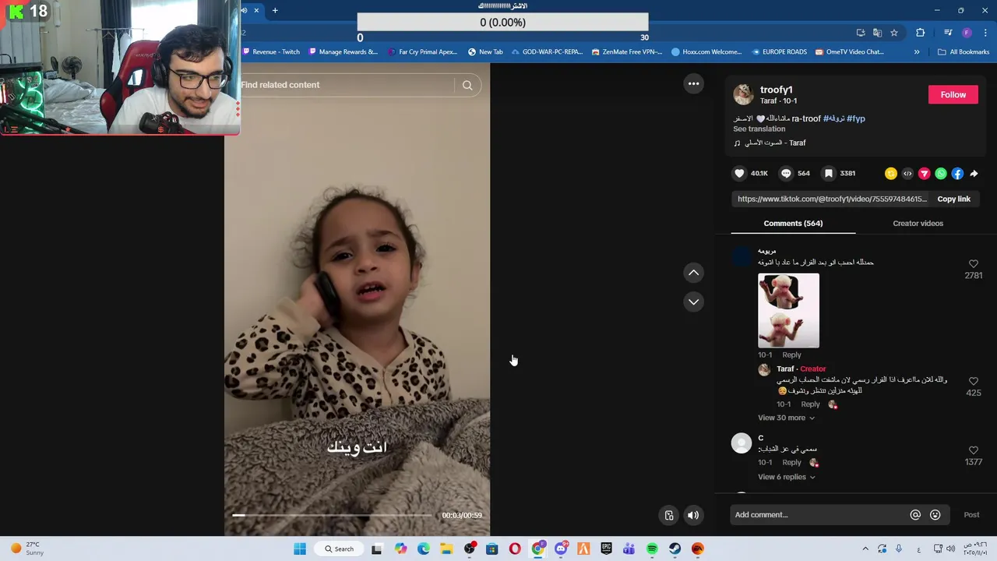
Task: Toggle the player mode button beside the speaker
Action: point(669,515)
